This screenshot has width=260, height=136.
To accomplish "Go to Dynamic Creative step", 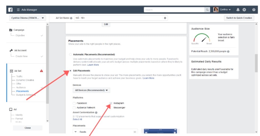I will point(25,80).
